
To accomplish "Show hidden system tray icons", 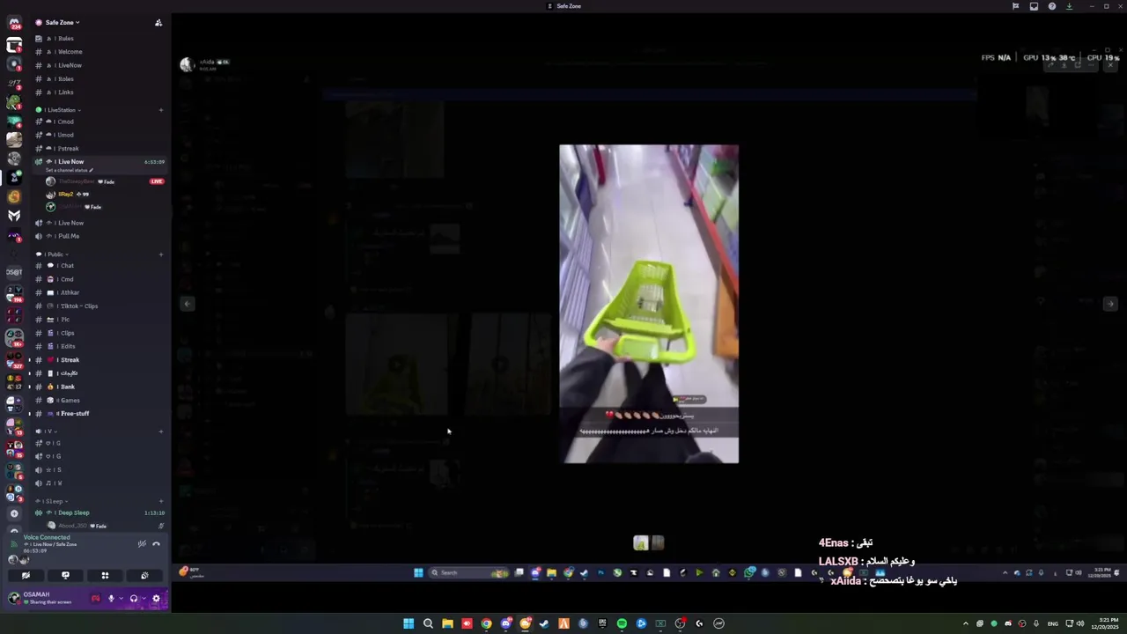I will [x=966, y=623].
